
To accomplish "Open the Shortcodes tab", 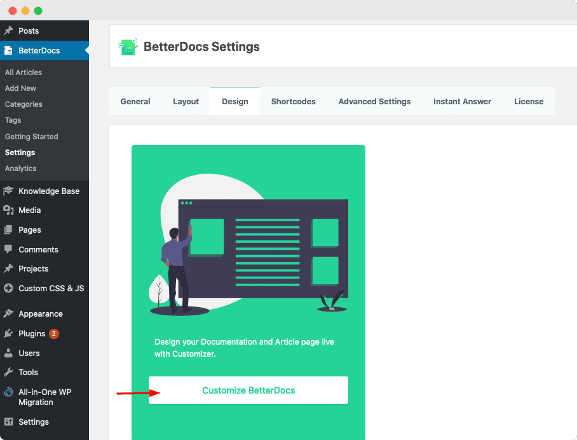I will point(294,101).
